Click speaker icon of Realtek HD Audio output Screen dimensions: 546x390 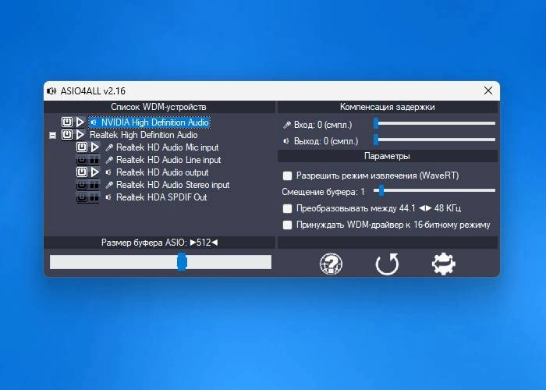click(x=108, y=172)
